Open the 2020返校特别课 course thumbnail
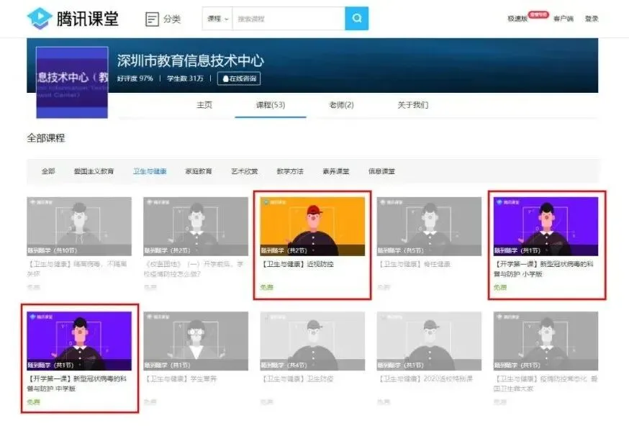Image resolution: width=629 pixels, height=431 pixels. point(429,341)
